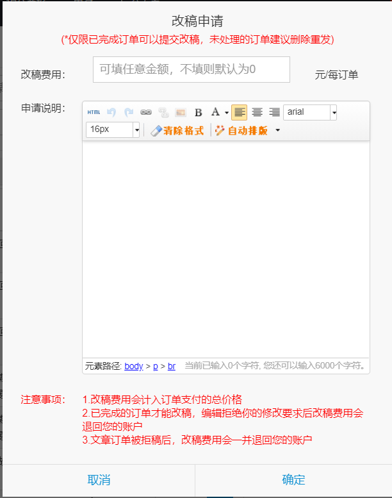Align text right
392x498 pixels.
[x=274, y=112]
